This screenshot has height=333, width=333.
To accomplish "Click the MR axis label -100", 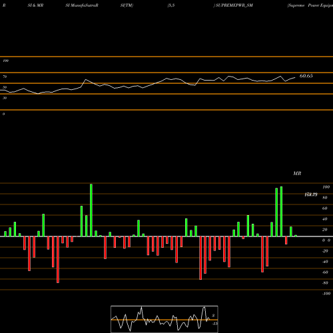I will (326, 294).
